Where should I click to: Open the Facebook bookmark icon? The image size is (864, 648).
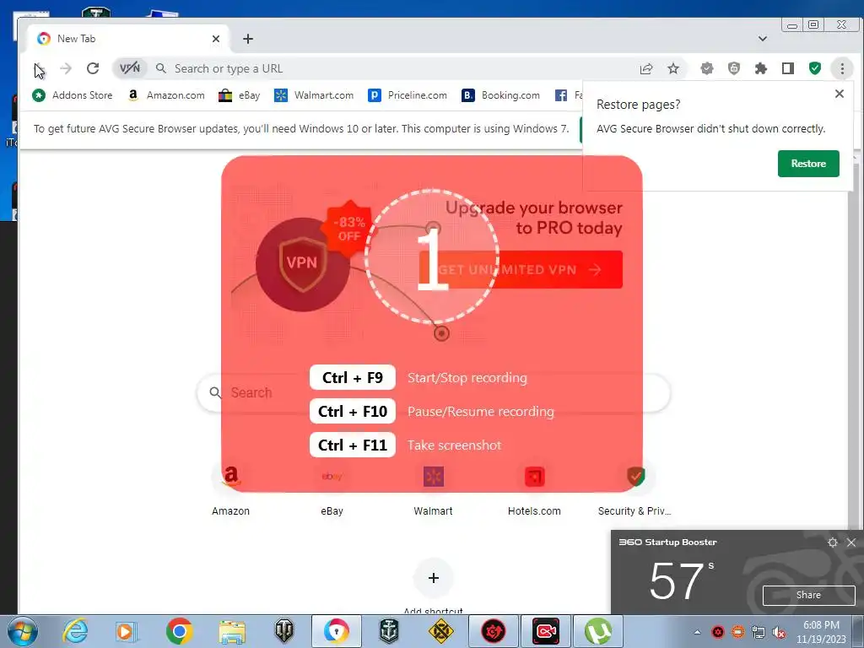point(561,95)
